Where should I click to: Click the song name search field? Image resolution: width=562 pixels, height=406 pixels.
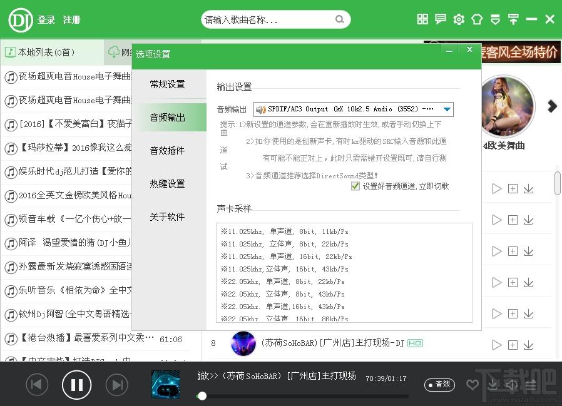269,20
